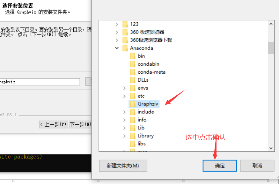
Task: Click the folder tree scrollbar thumb
Action: tap(271, 48)
